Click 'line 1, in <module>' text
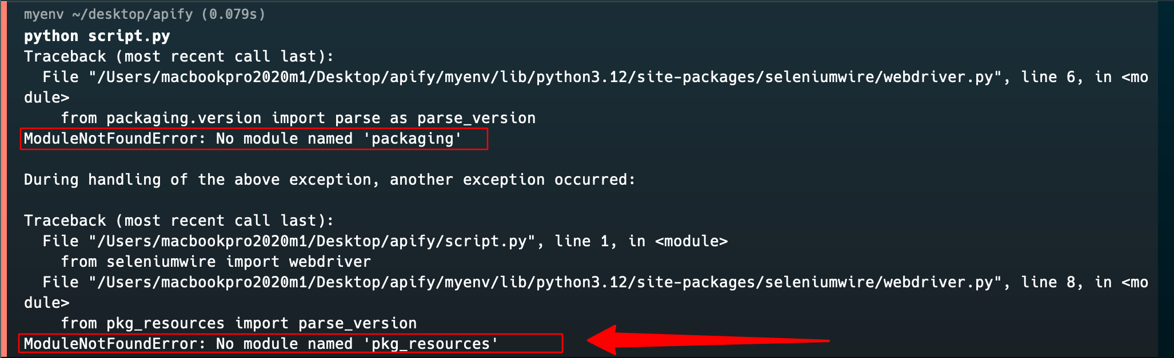The image size is (1174, 358). (x=641, y=241)
